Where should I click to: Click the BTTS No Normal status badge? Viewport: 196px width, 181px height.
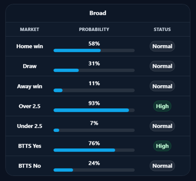[162, 166]
